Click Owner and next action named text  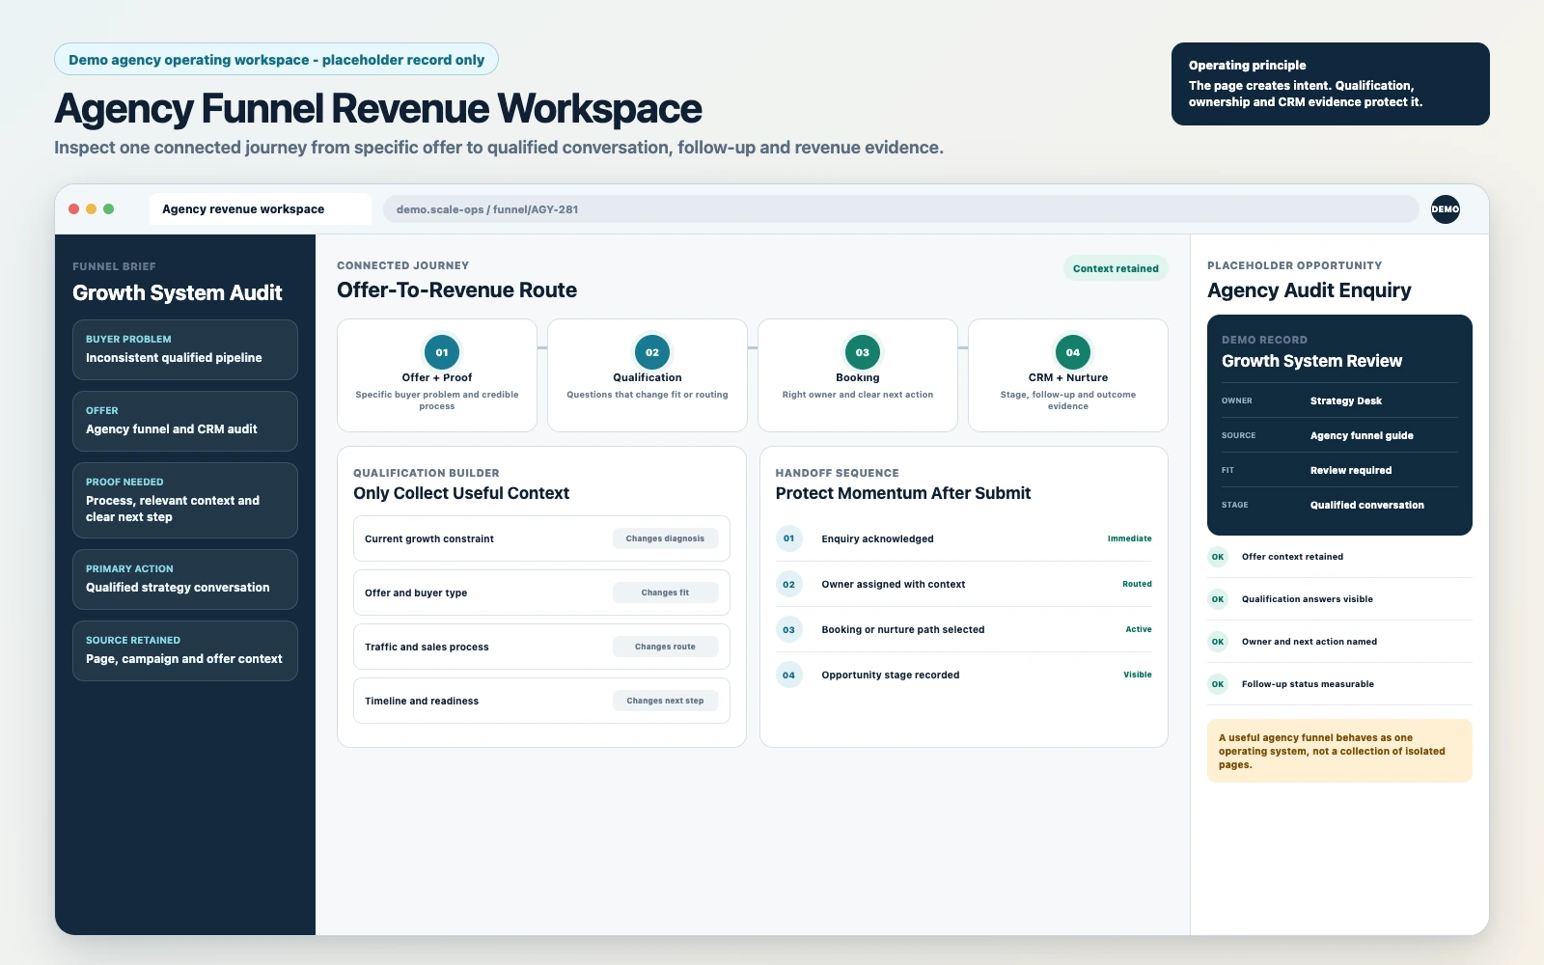point(1310,642)
